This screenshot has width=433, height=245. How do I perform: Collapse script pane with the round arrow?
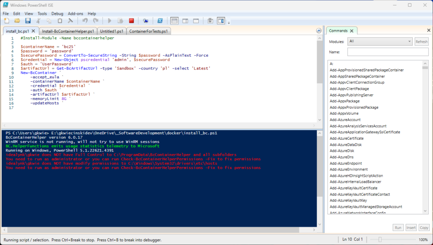[x=319, y=31]
